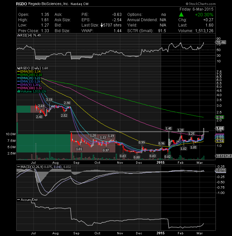Click the 2.69 price annotation in July
The height and width of the screenshot is (236, 232).
click(x=41, y=106)
